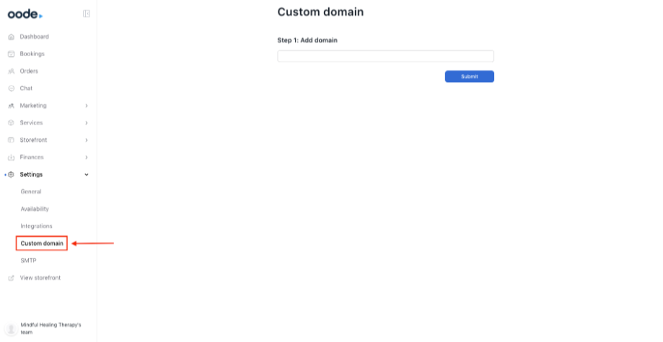Open the SMTP settings page
The image size is (663, 342).
28,261
